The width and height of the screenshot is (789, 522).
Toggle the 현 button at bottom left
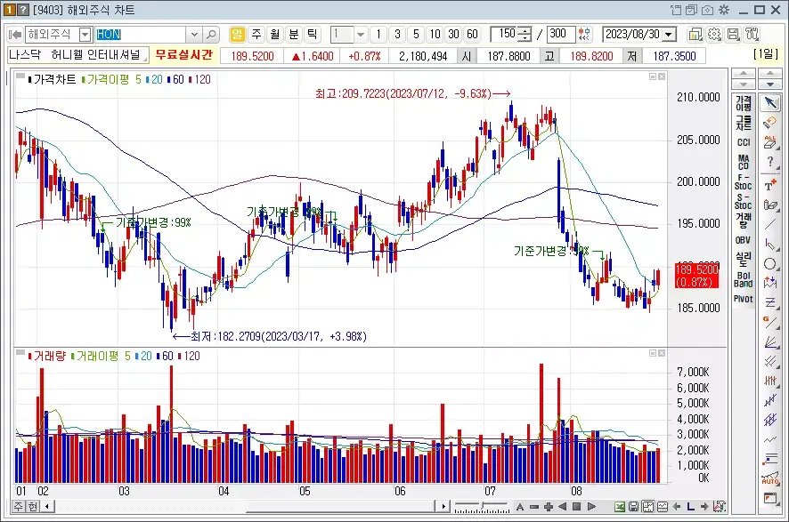tap(32, 506)
